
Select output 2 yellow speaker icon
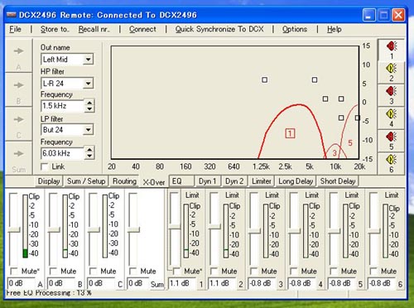click(x=392, y=68)
